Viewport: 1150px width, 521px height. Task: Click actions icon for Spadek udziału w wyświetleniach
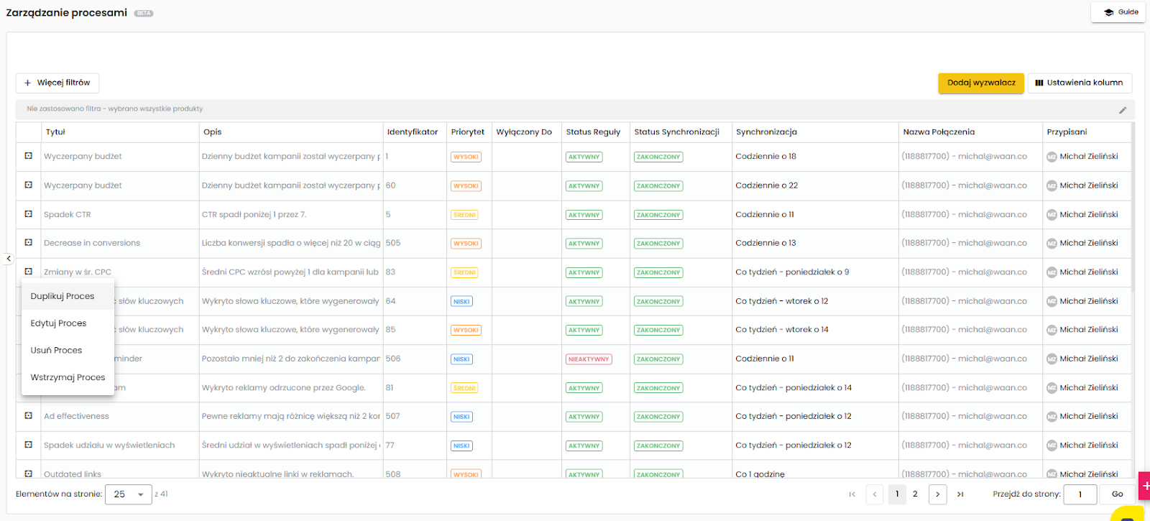[x=29, y=445]
